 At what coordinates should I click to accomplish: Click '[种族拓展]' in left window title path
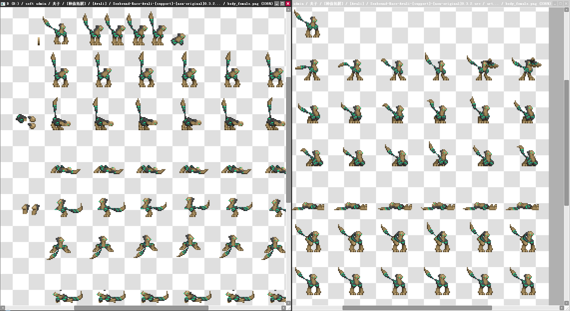pos(76,4)
